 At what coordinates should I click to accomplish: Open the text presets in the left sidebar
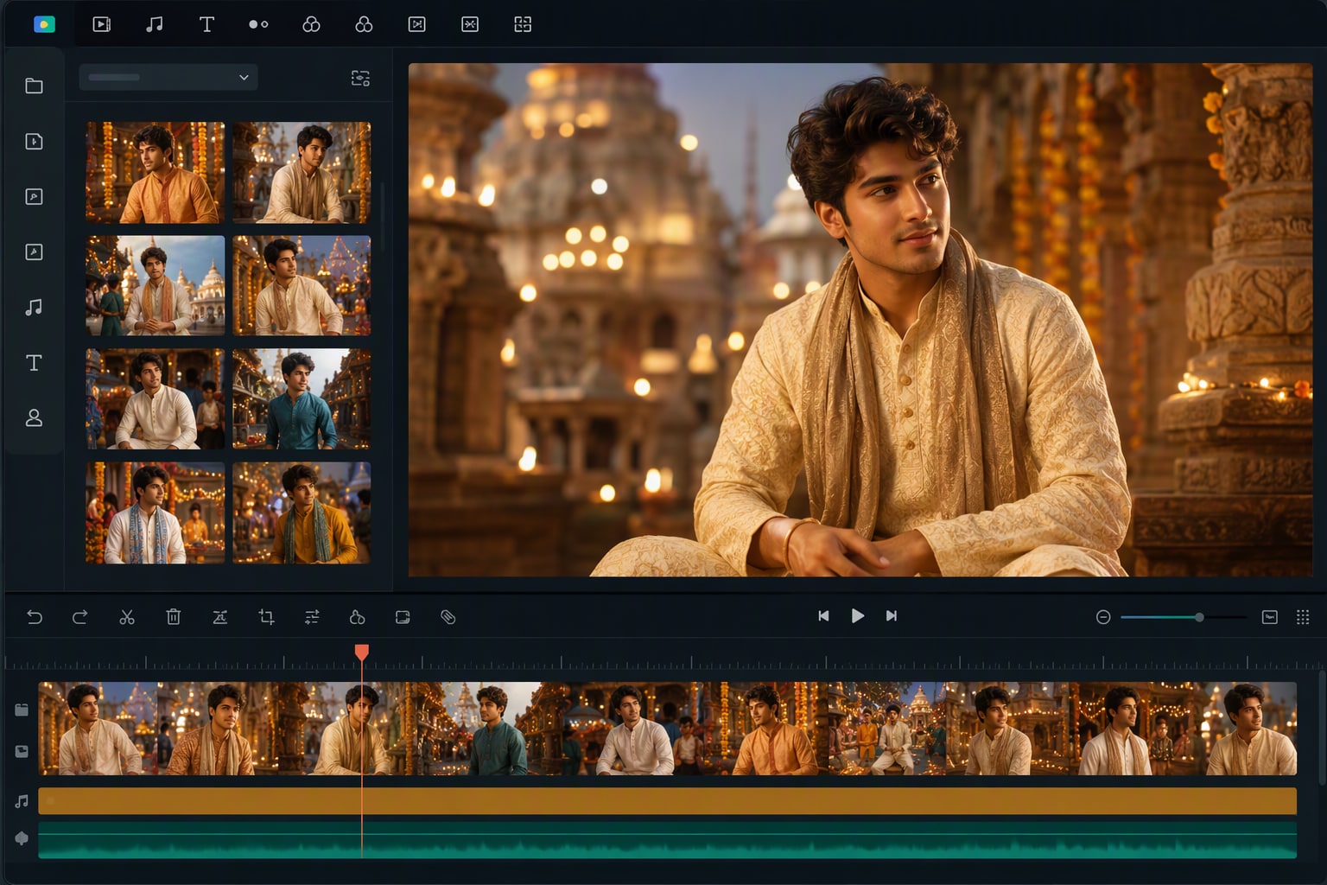click(34, 362)
